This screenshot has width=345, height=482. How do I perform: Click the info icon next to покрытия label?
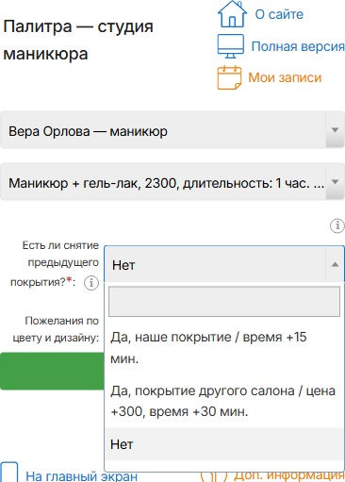[91, 283]
